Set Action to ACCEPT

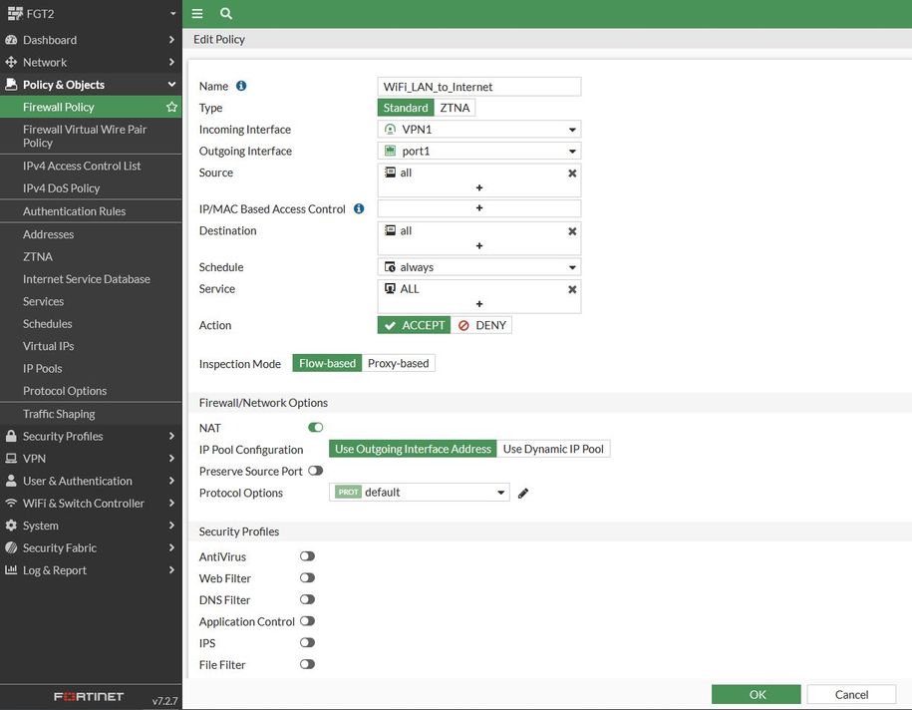pyautogui.click(x=414, y=325)
